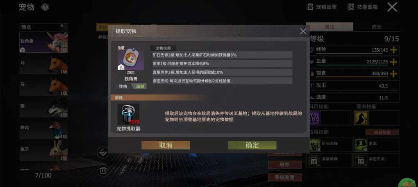This screenshot has height=187, width=418.
Task: Expand the down-chevron hexagon button
Action: 103,152
